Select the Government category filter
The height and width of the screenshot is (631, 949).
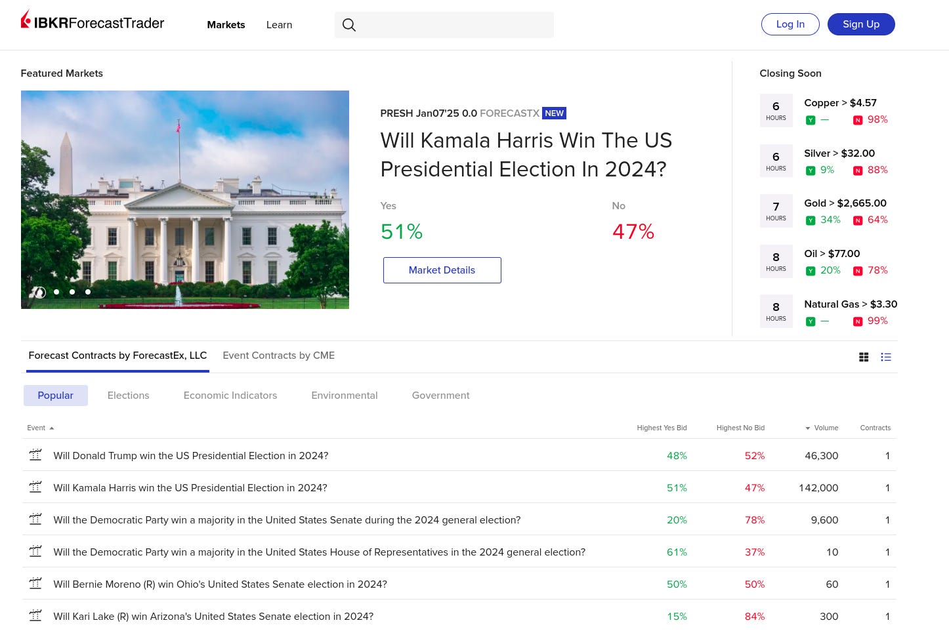[441, 396]
